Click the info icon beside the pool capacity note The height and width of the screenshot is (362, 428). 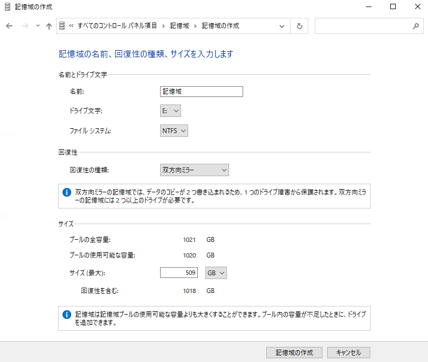tap(67, 315)
